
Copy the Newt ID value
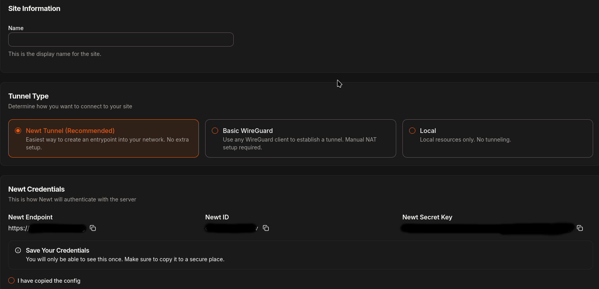click(x=266, y=228)
